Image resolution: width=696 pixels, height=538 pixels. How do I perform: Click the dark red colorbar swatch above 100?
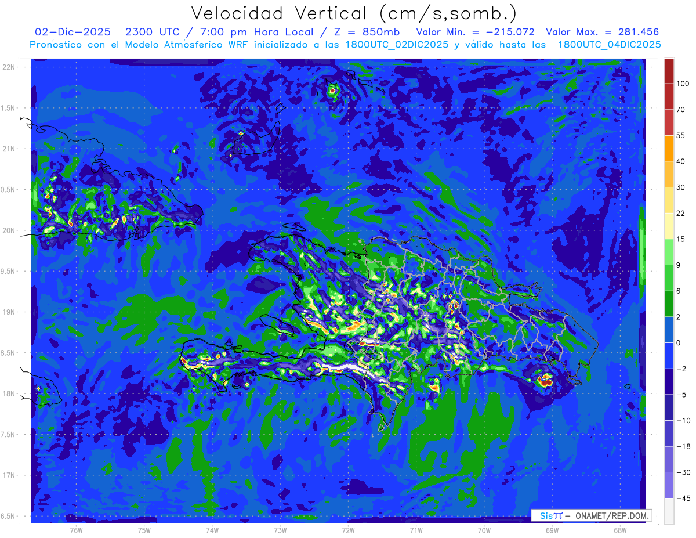(x=669, y=71)
